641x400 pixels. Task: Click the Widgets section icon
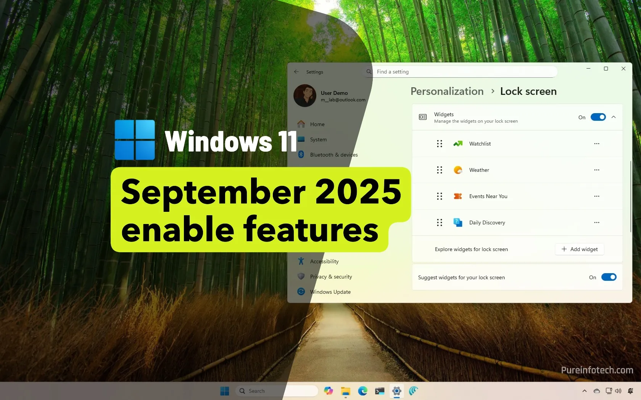423,117
